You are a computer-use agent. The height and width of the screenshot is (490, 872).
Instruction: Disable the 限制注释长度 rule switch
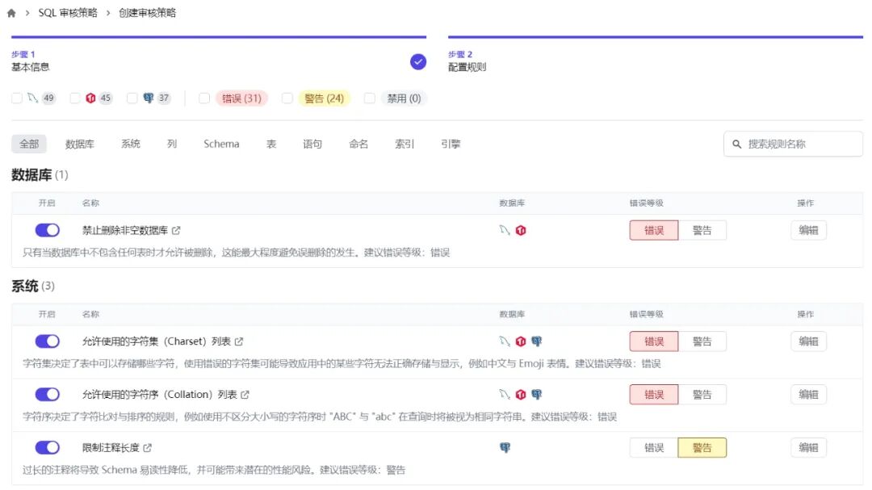[x=48, y=448]
